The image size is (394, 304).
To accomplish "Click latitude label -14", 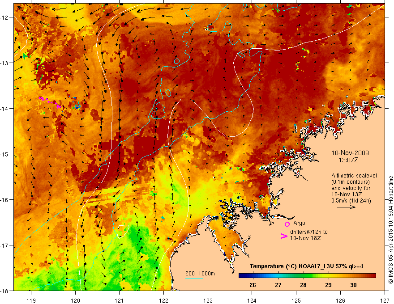I will [4, 109].
